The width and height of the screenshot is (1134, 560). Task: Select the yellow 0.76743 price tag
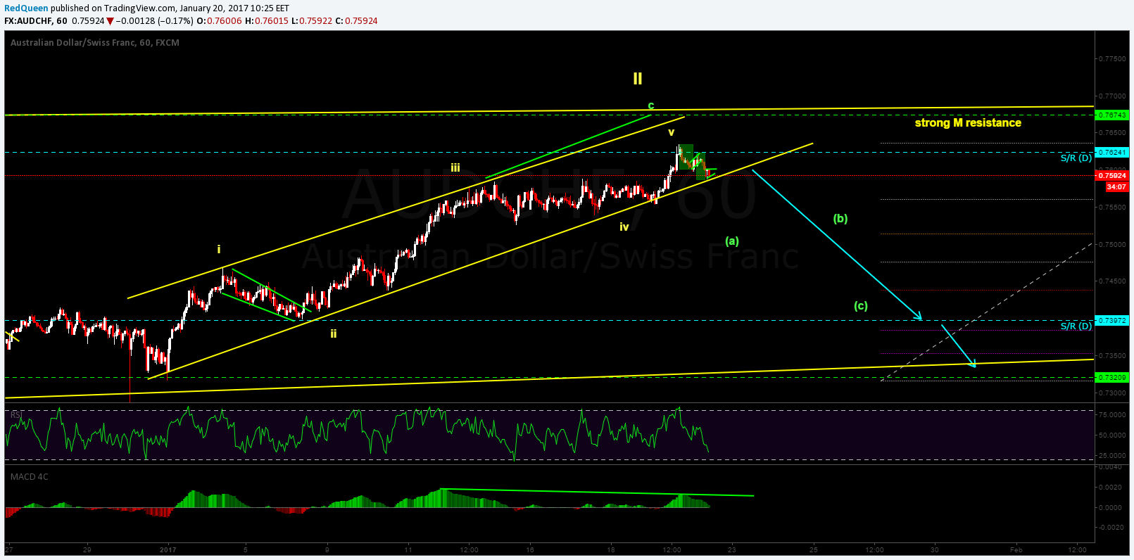pyautogui.click(x=1113, y=115)
